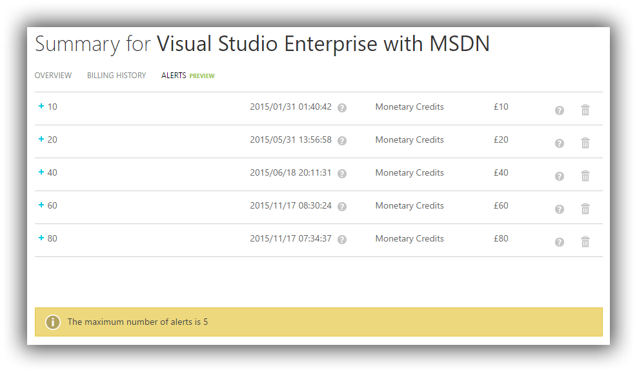Click the alert name 20
This screenshot has width=637, height=372.
(52, 140)
